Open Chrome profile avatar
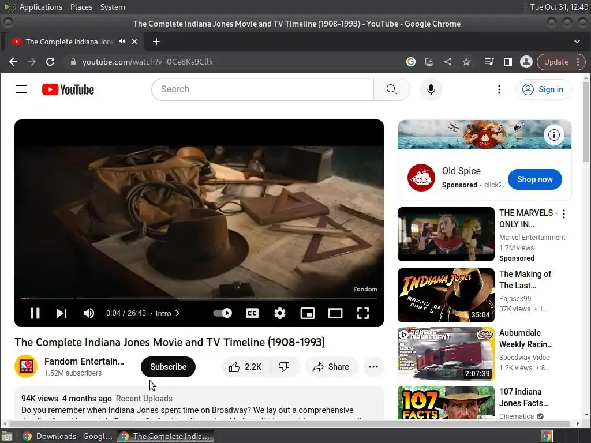This screenshot has width=591, height=443. 526,62
